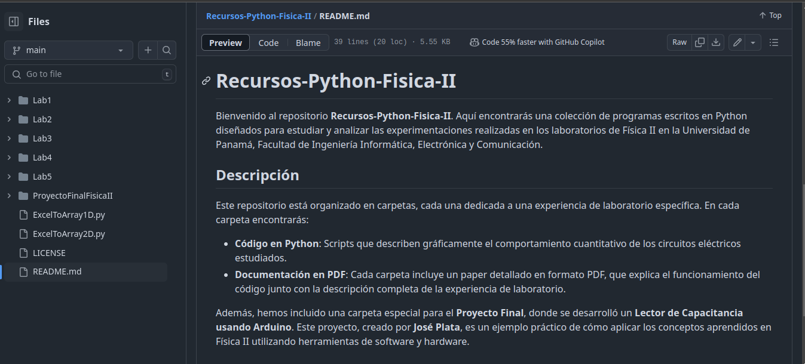Click the LICENSE file icon

pos(23,253)
